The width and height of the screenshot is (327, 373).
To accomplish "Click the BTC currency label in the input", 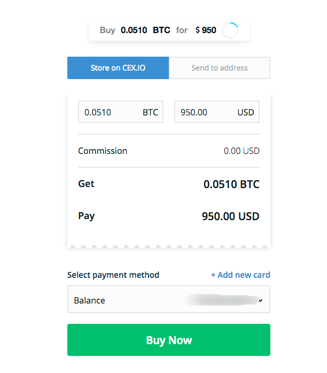I will pos(150,112).
